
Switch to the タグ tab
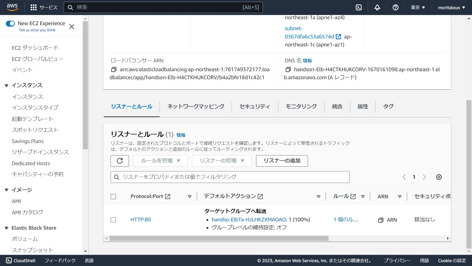click(388, 106)
